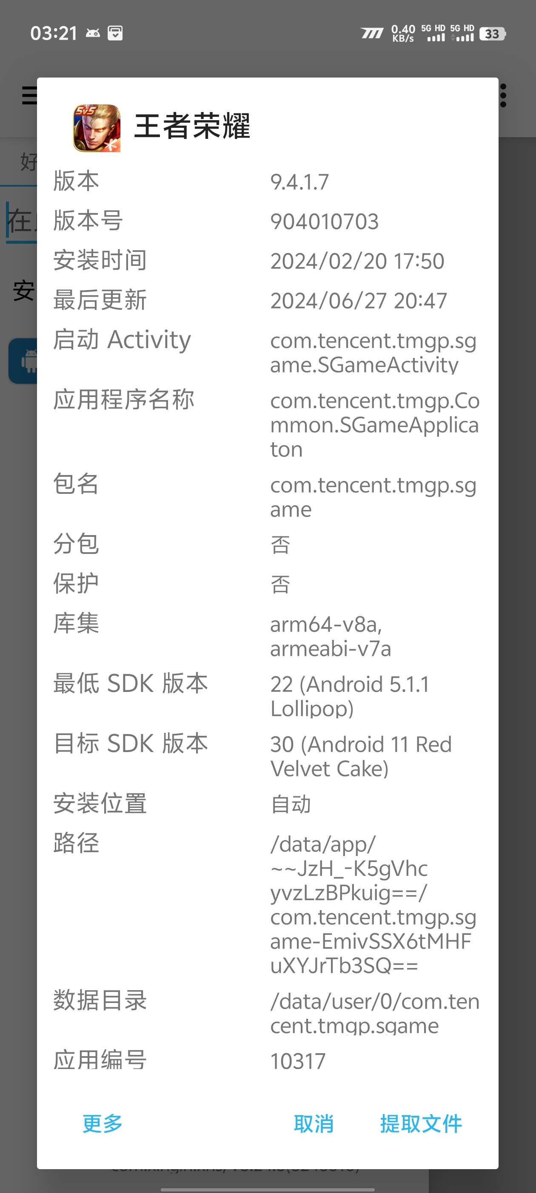This screenshot has width=536, height=1193.
Task: Tap the version value 9.4.1.7
Action: pos(299,182)
